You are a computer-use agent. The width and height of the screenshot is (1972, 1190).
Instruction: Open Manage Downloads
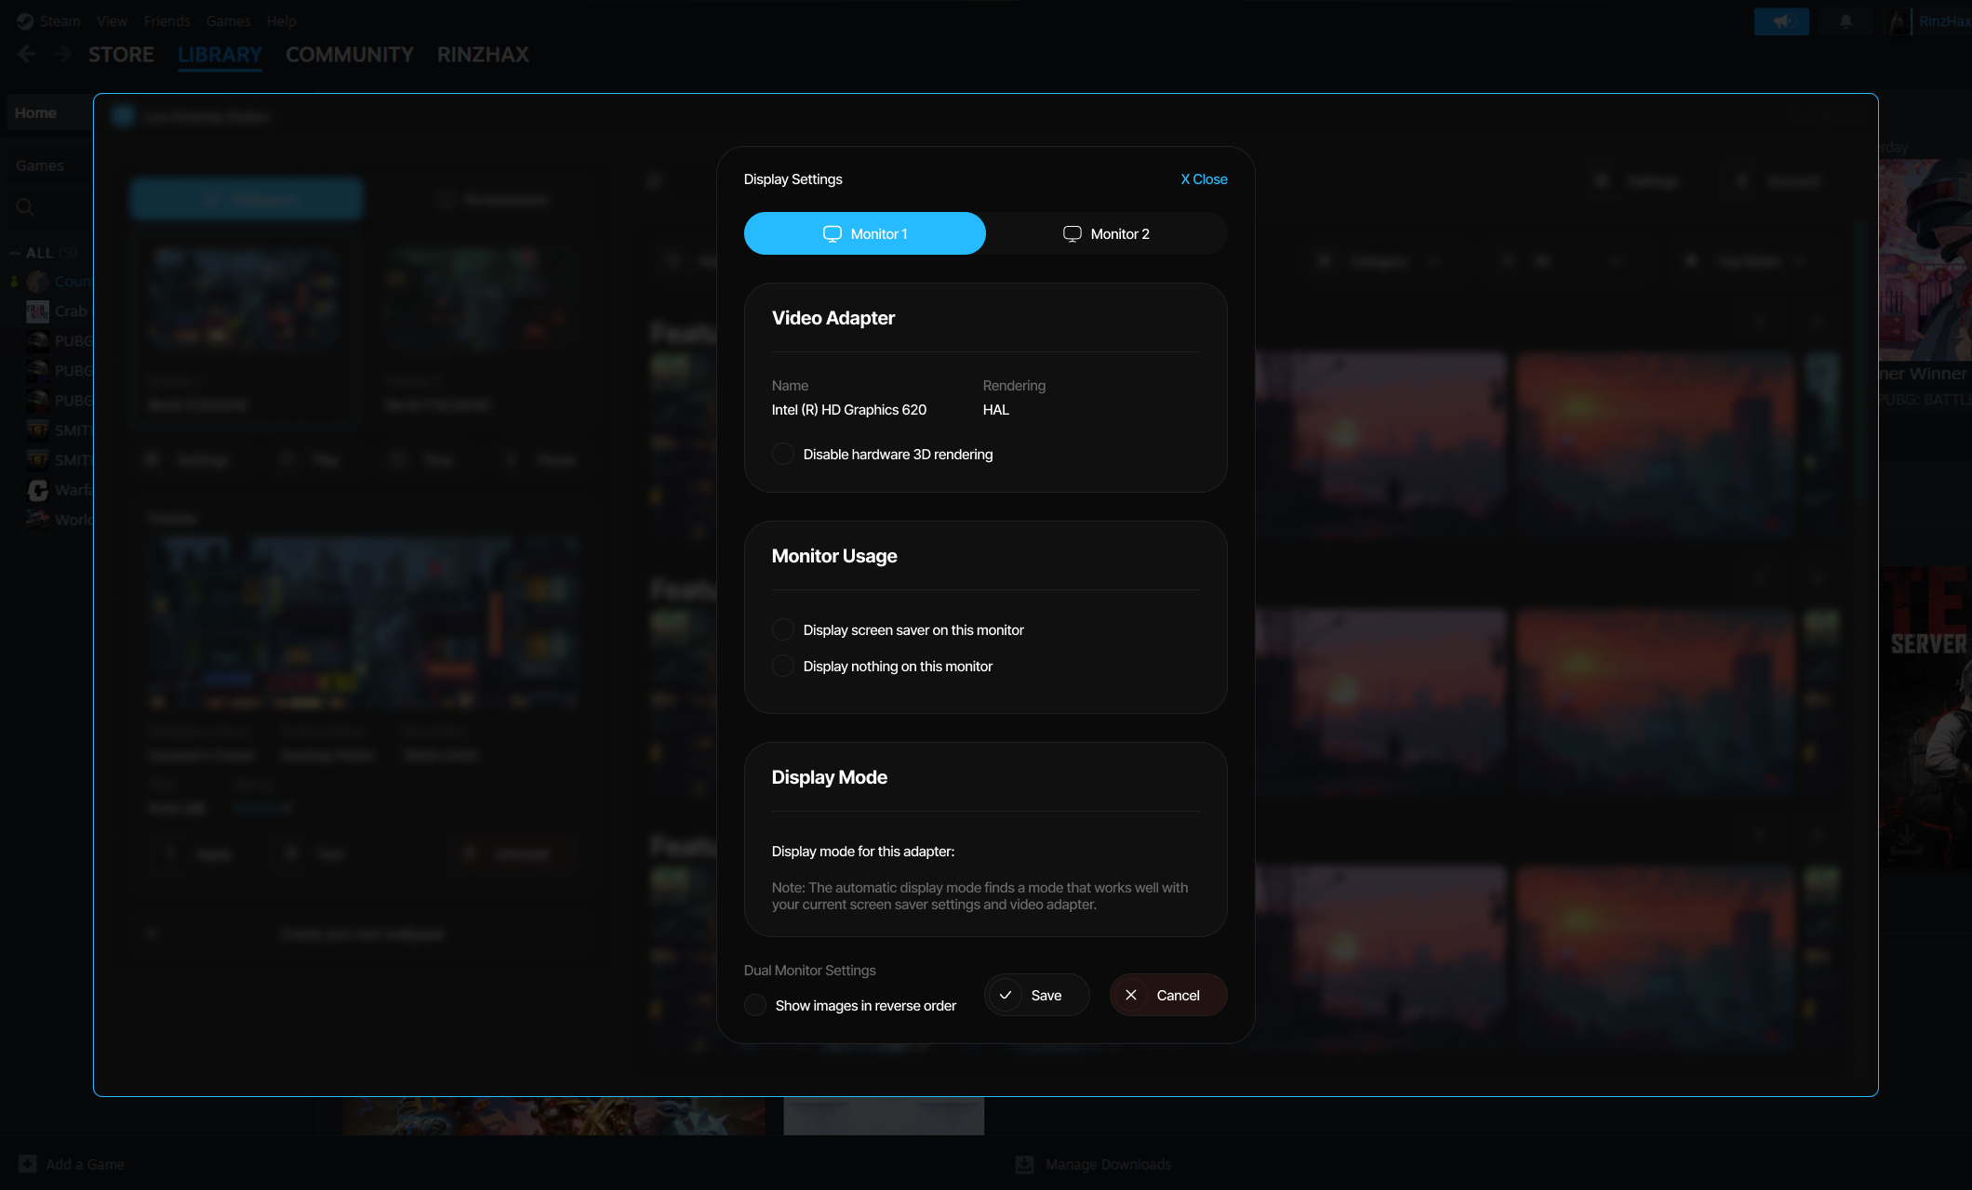[1094, 1164]
